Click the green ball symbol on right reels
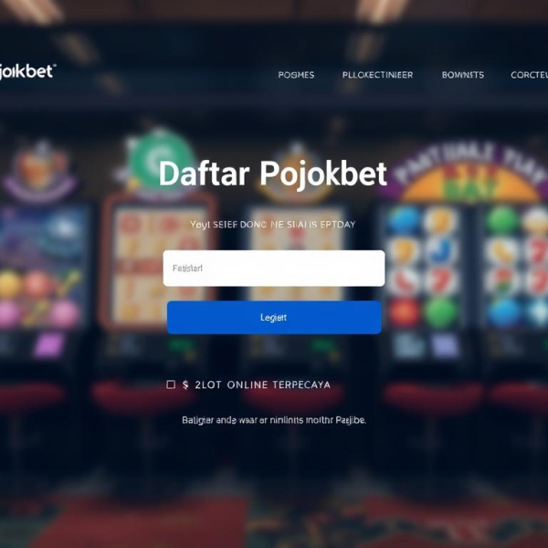The image size is (548, 548). point(441,312)
